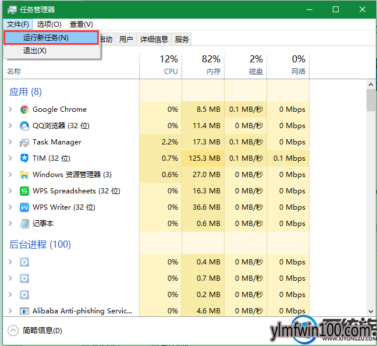This screenshot has width=377, height=346.
Task: Click the Windows 资源管理器 folder icon
Action: pyautogui.click(x=24, y=175)
